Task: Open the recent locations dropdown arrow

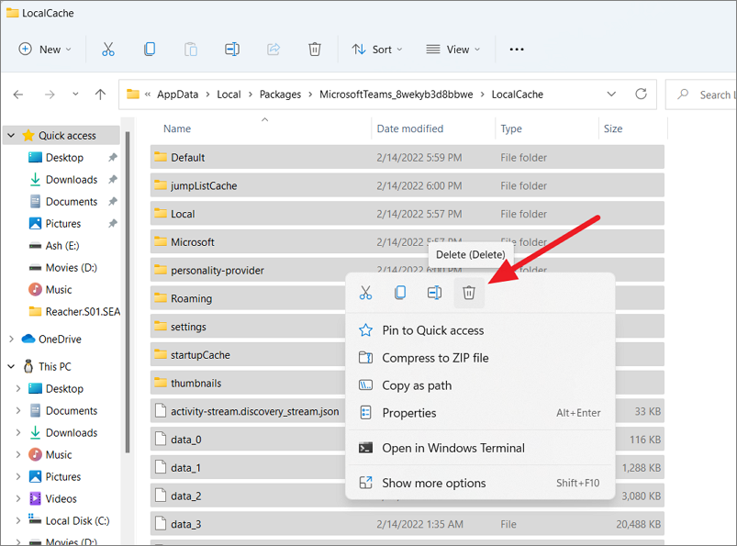Action: (x=75, y=95)
